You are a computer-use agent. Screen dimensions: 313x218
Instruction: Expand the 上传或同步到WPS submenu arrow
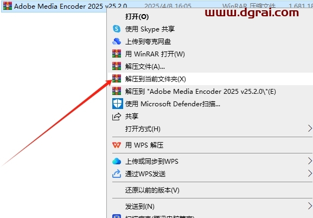[x=310, y=161]
